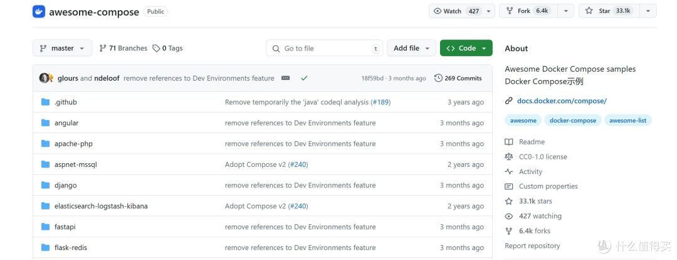Viewport: 677px width, 260px height.
Task: Click the fastapi folder icon
Action: [45, 227]
